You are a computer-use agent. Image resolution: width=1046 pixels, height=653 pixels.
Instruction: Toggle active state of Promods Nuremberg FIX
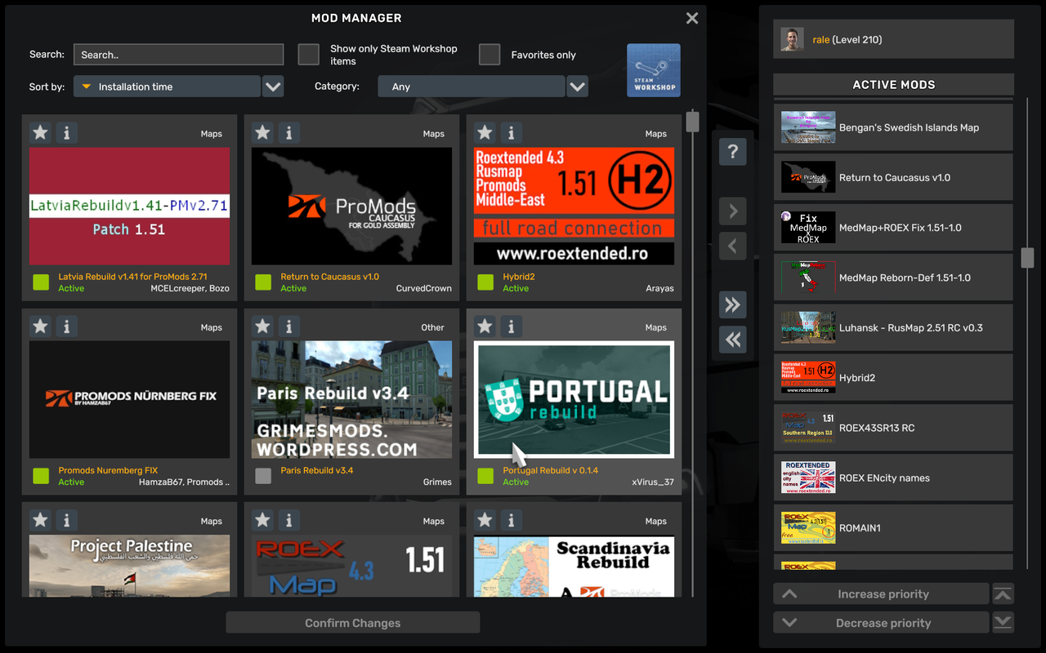[41, 476]
